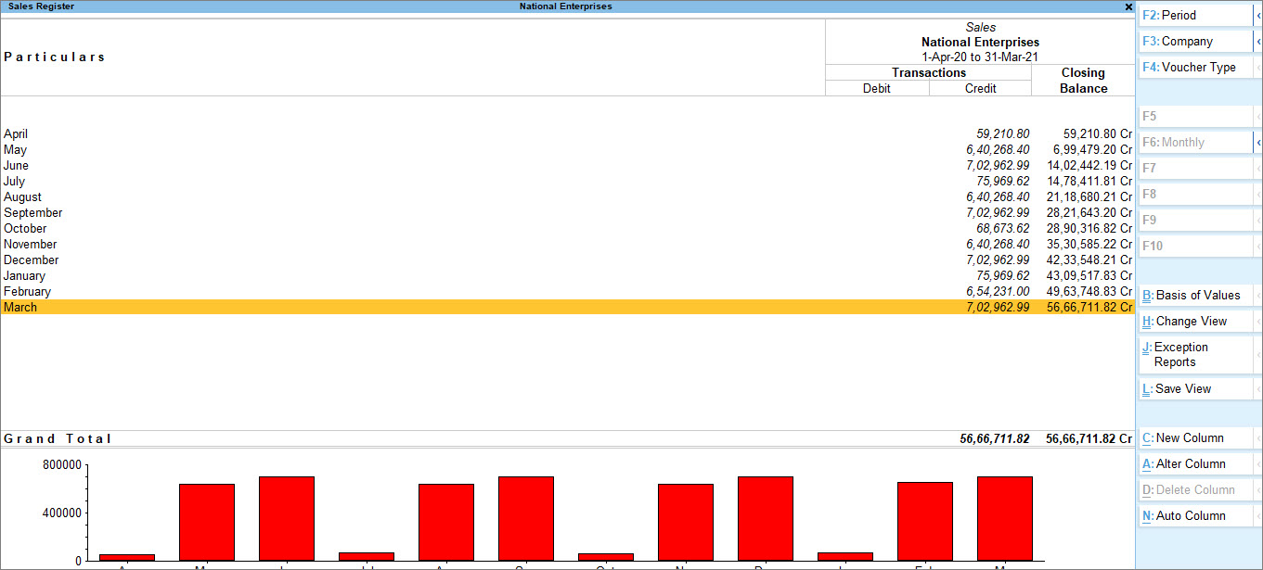Click the F3 Company button
This screenshot has height=570, width=1263.
(1195, 42)
